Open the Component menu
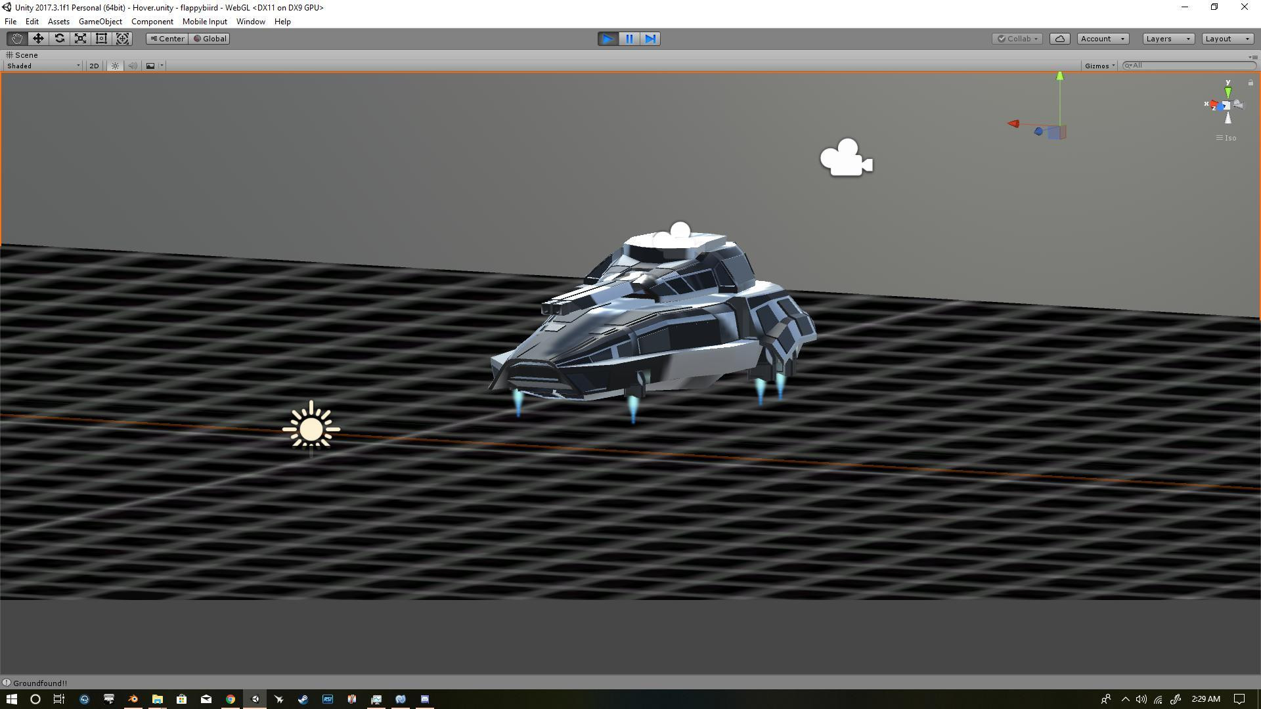 coord(152,22)
